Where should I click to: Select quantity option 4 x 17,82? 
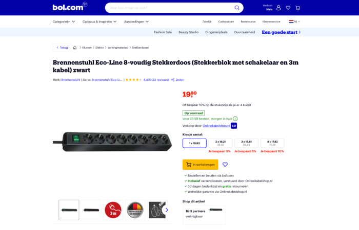point(272,143)
